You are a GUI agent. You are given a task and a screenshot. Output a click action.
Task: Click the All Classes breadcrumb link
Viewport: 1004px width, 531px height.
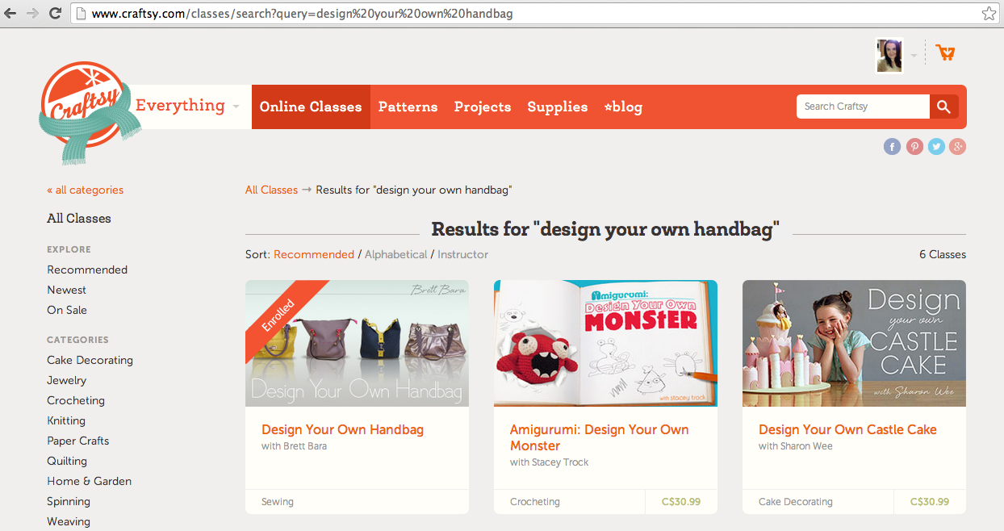(x=271, y=190)
